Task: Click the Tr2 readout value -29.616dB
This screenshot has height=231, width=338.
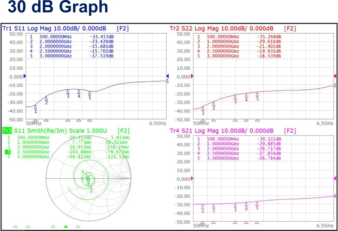Action: pyautogui.click(x=269, y=42)
